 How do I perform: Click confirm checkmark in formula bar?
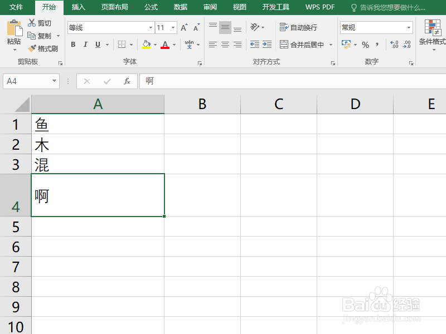[107, 81]
